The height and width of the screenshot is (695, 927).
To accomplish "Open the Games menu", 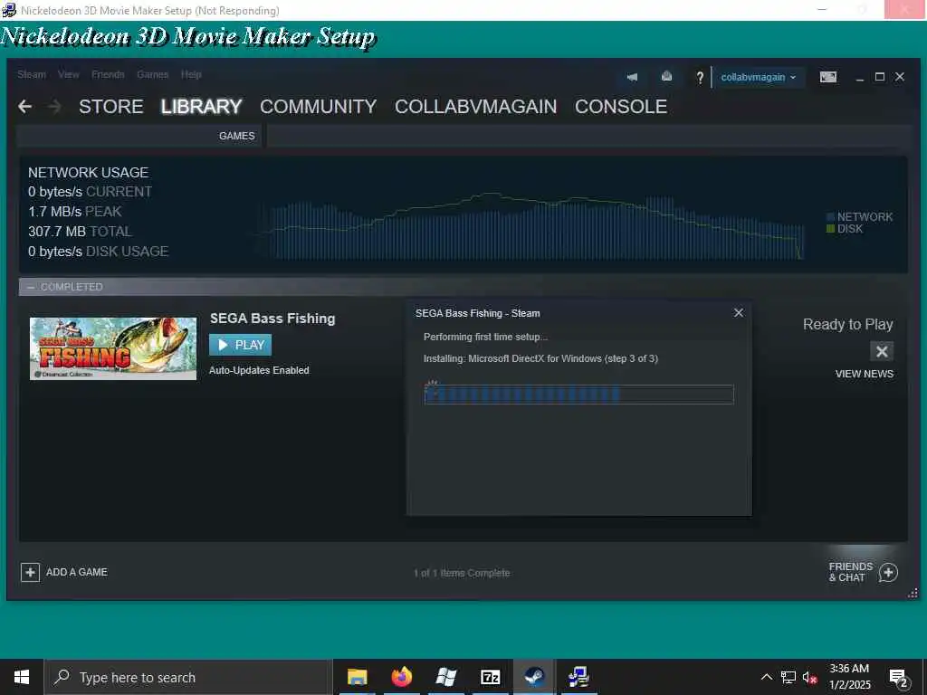I will (152, 74).
